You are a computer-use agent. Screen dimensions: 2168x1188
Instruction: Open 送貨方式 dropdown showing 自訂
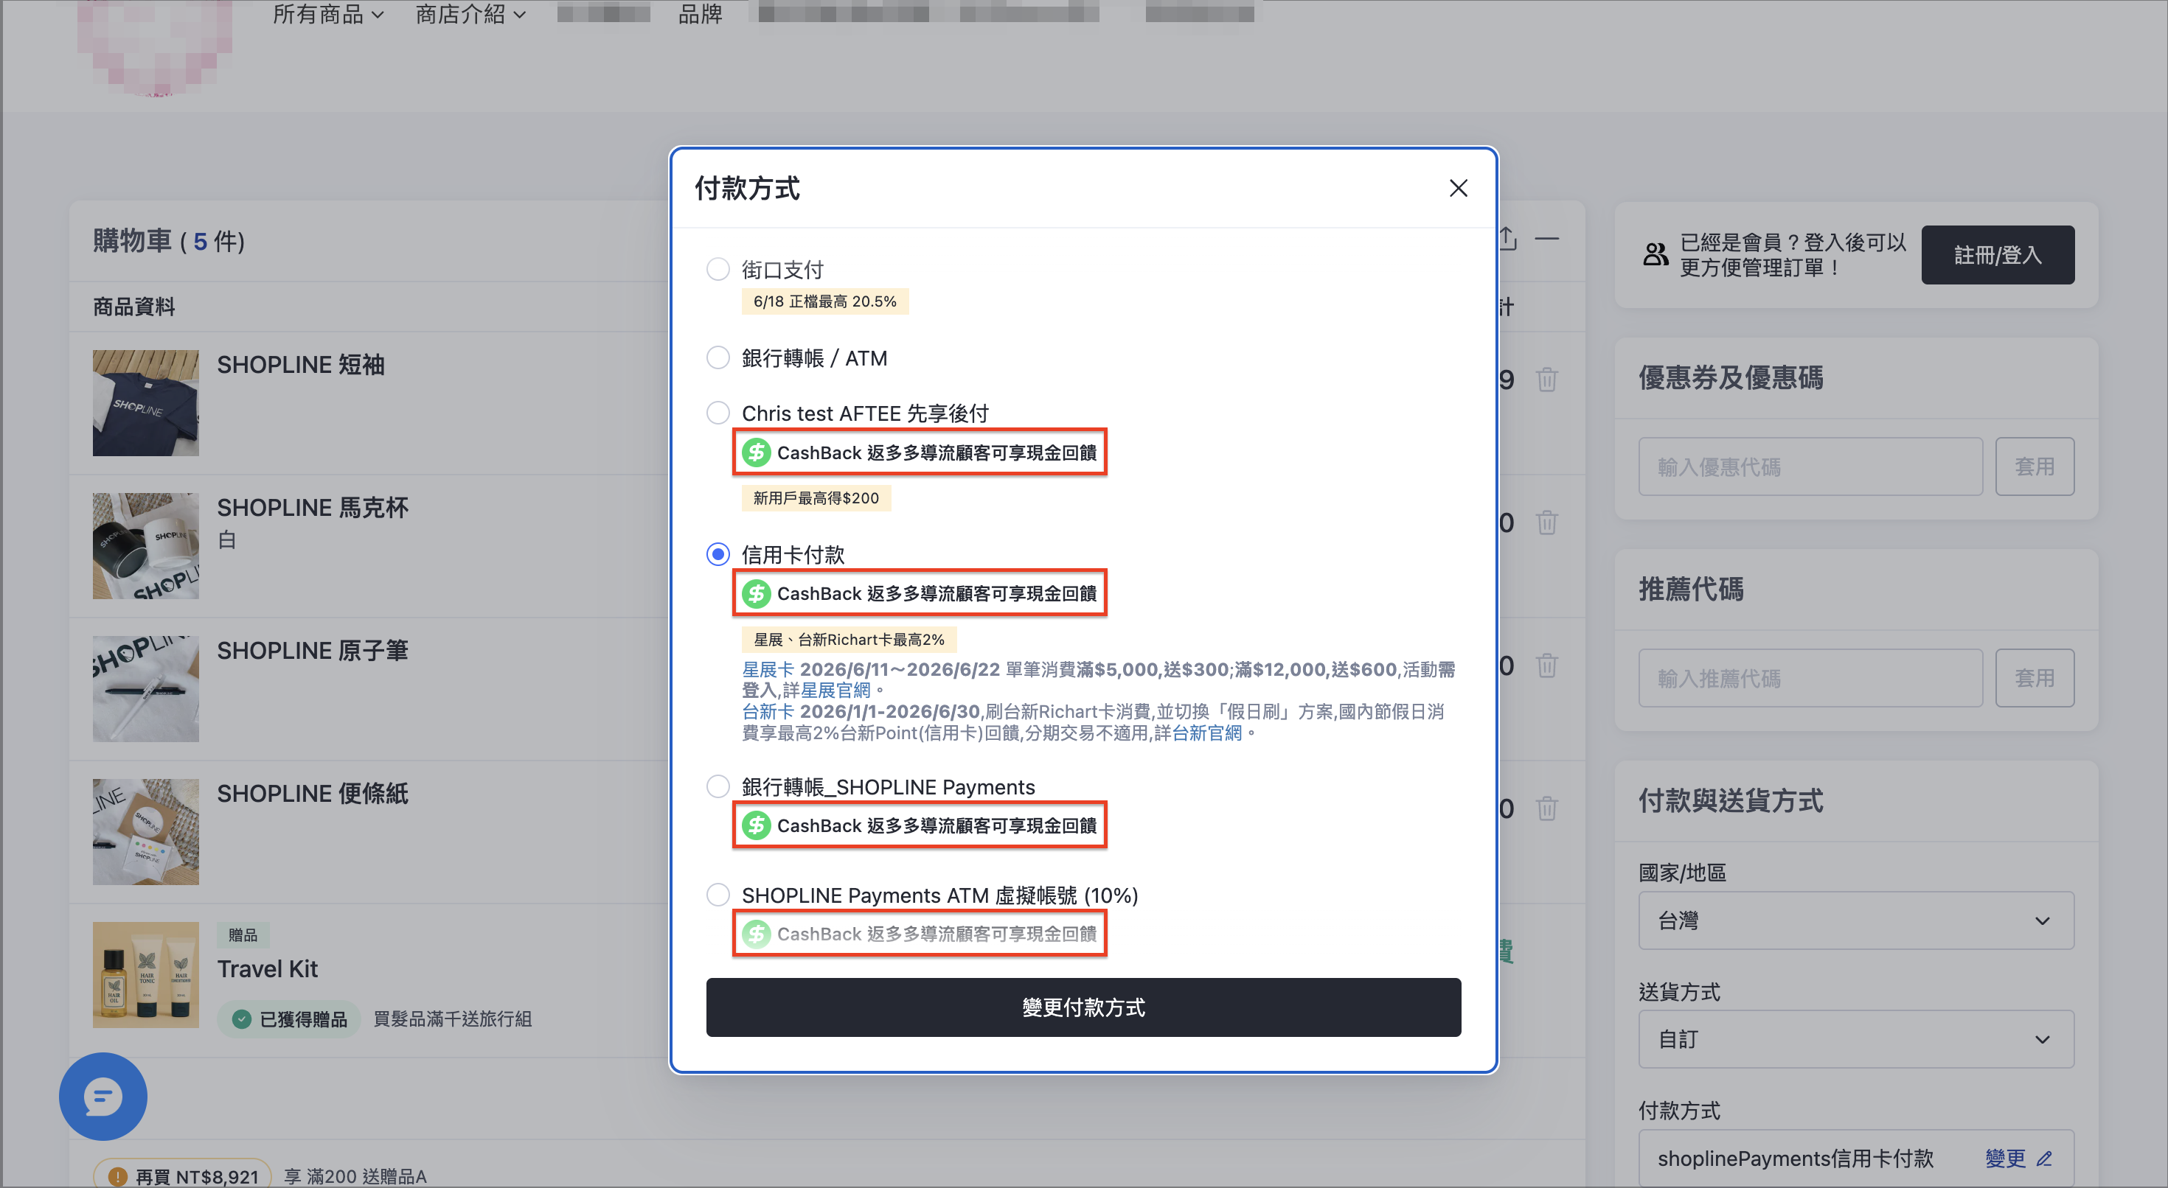(x=1856, y=1039)
